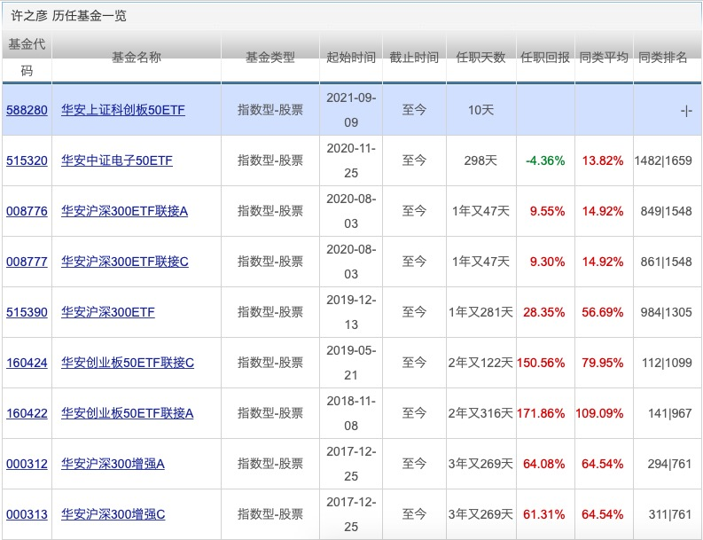Open fund code link 515390

pos(27,313)
